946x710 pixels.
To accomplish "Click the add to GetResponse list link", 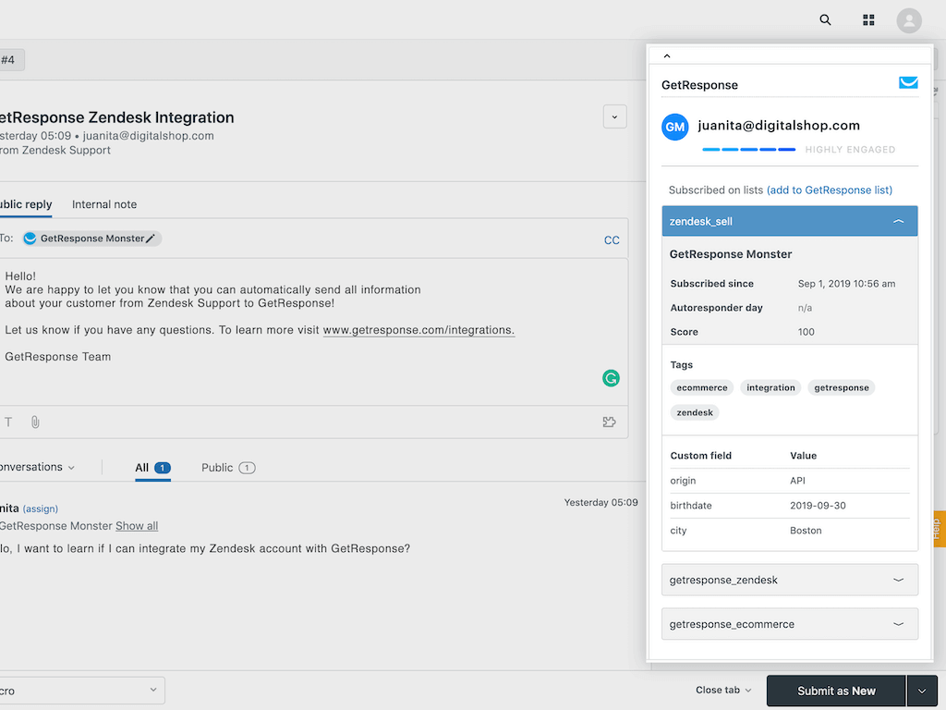I will (x=829, y=190).
